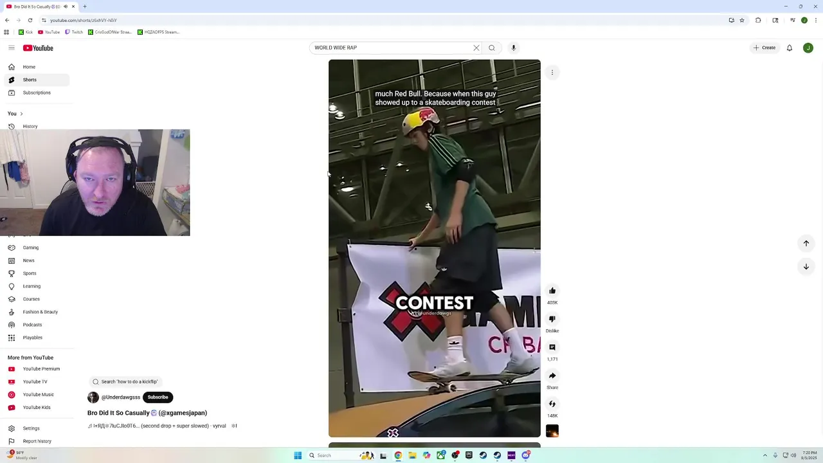This screenshot has height=463, width=823.
Task: Open the YouTube hamburger guide menu
Action: (12, 48)
